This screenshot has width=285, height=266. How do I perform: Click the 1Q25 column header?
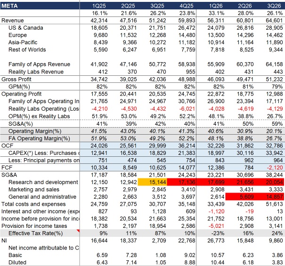pyautogui.click(x=99, y=6)
